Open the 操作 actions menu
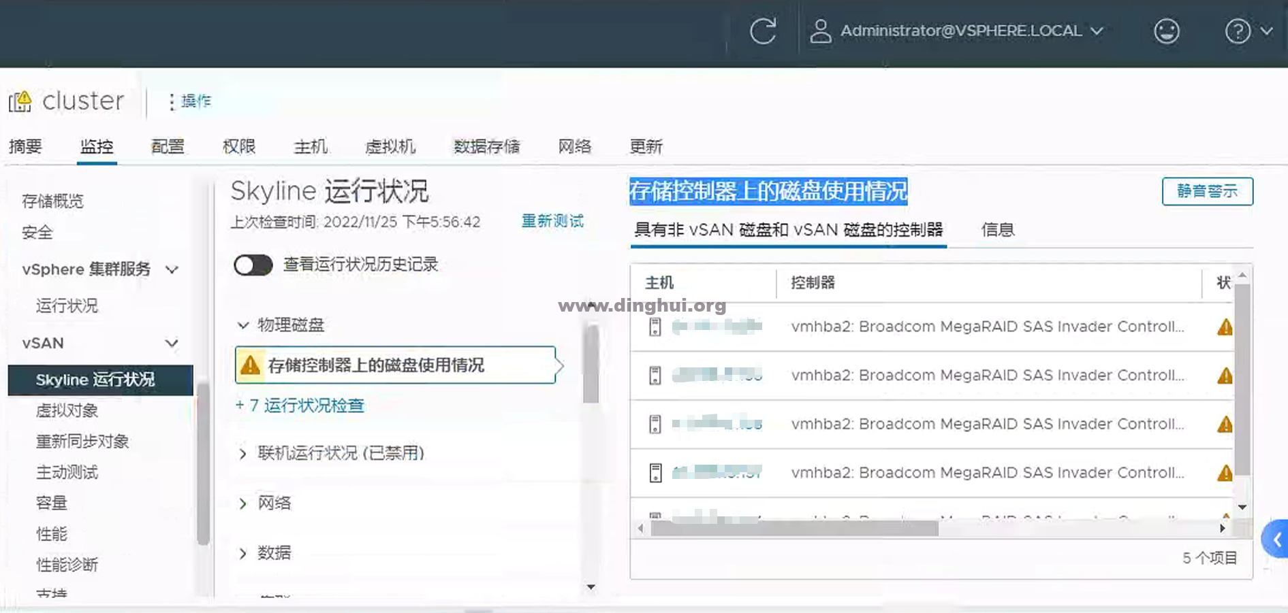Image resolution: width=1288 pixels, height=613 pixels. (x=190, y=101)
